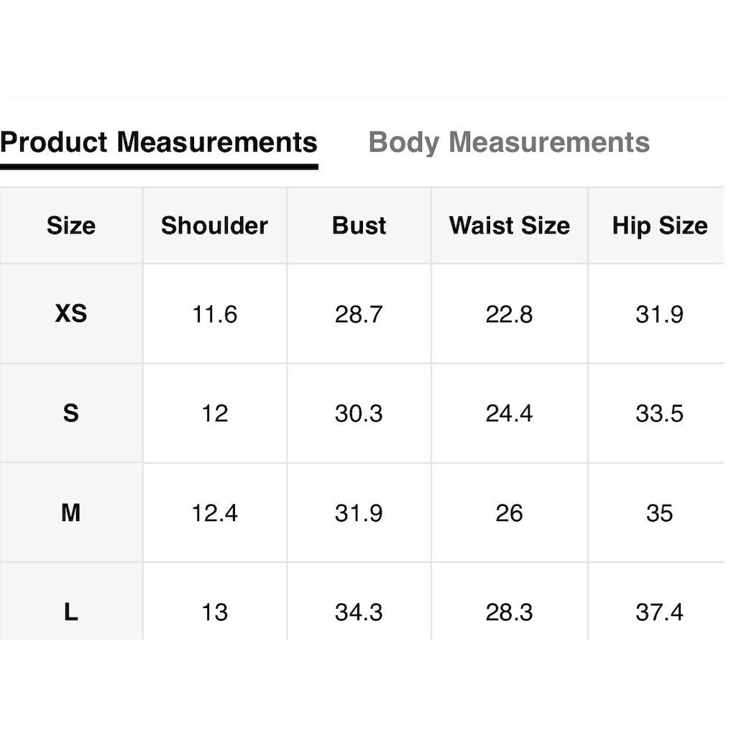Select the L size row label
Image resolution: width=736 pixels, height=736 pixels.
[x=71, y=612]
